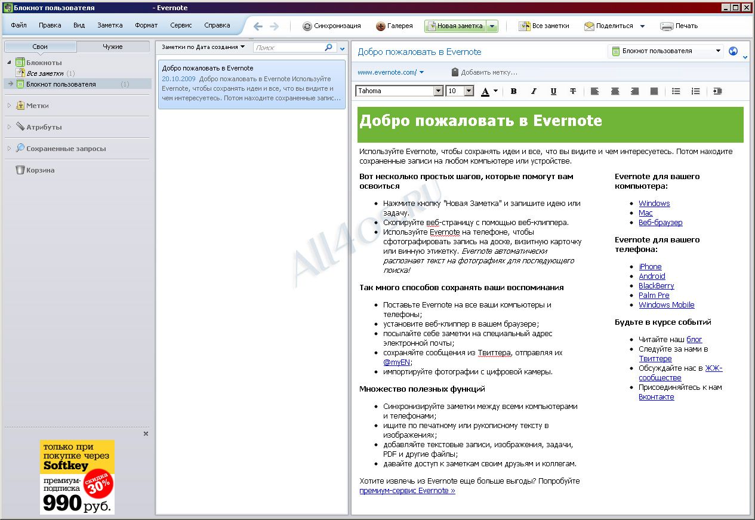Insert a numbered list

click(695, 91)
